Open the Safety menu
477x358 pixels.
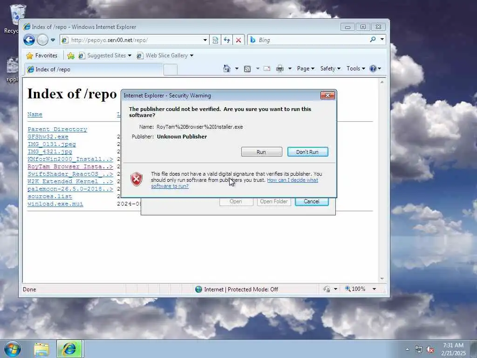click(330, 69)
